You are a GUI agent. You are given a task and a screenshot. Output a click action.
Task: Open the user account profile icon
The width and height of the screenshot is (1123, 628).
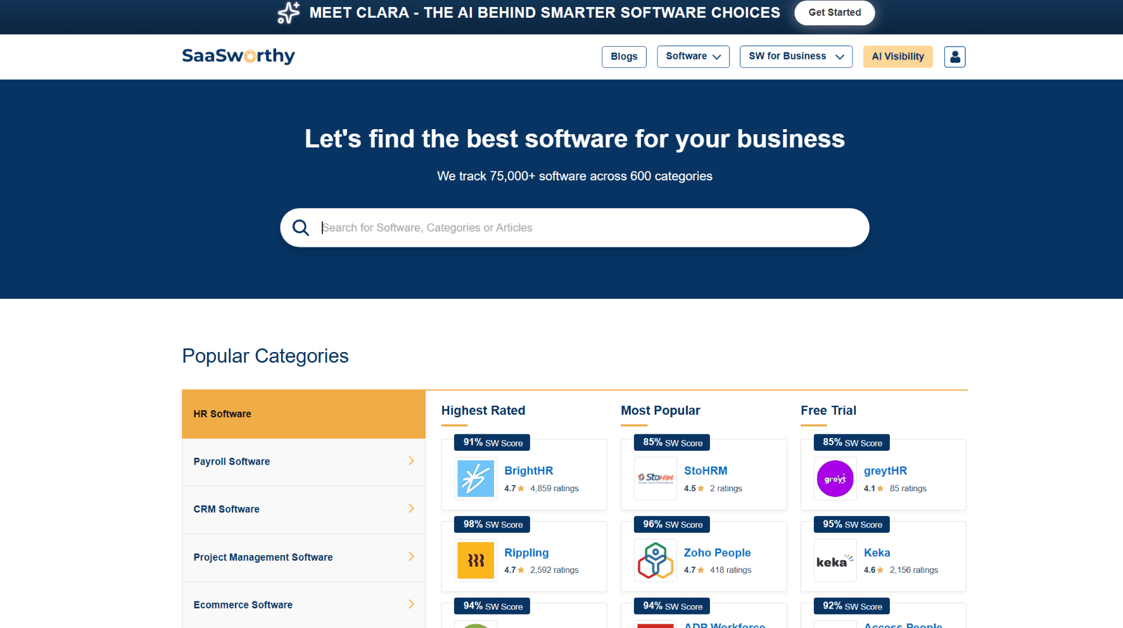pyautogui.click(x=955, y=57)
